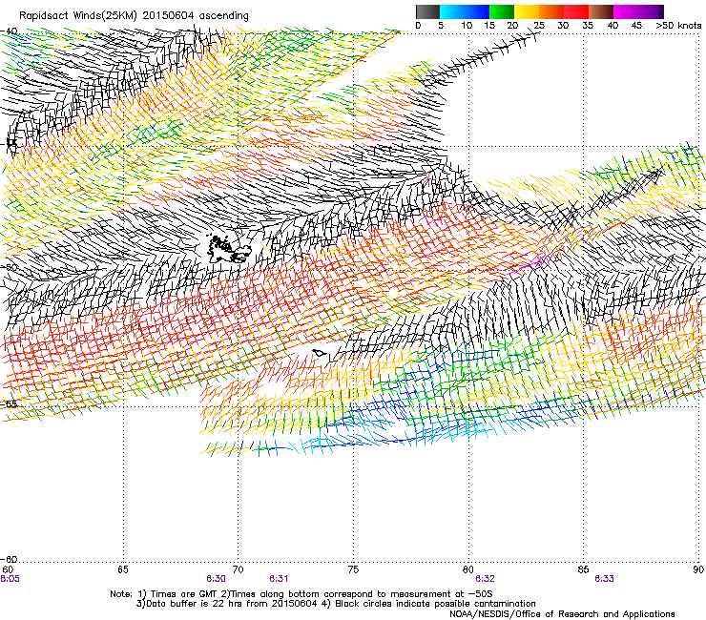Viewport: 706px width, 620px height.
Task: Click the "80" longitude axis label
Action: [x=468, y=569]
